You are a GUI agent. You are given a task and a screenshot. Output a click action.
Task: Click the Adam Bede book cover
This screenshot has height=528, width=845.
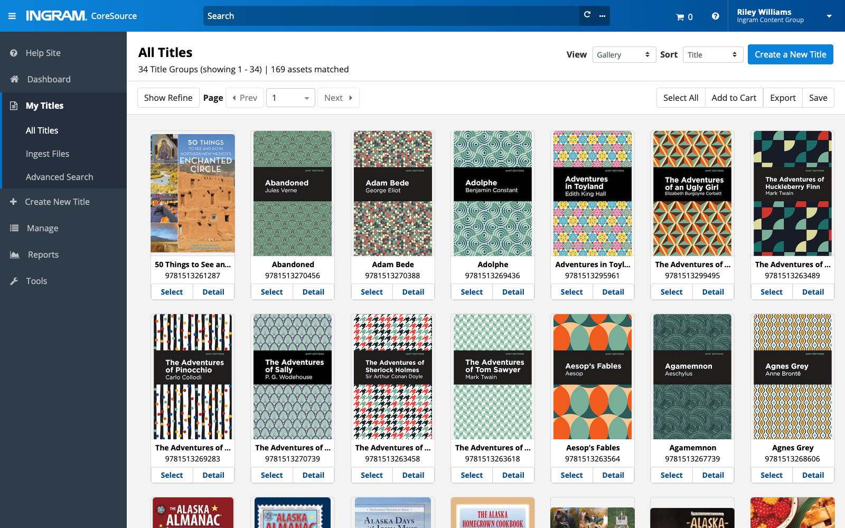click(392, 193)
